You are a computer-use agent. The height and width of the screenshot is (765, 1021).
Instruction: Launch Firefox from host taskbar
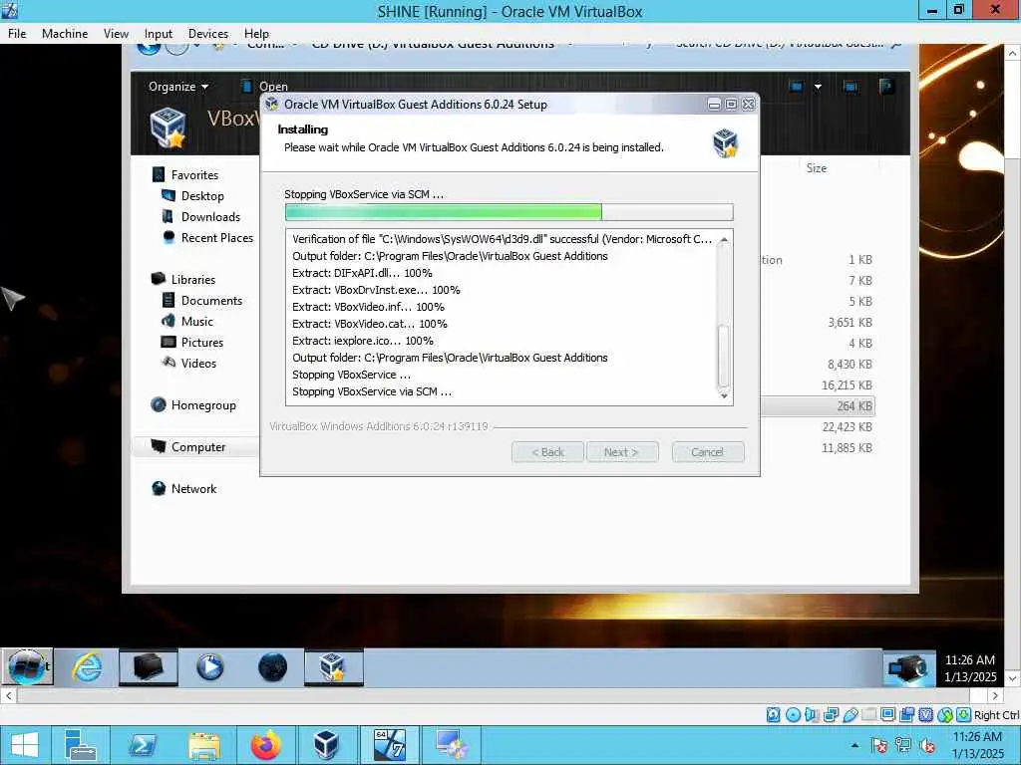tap(265, 745)
